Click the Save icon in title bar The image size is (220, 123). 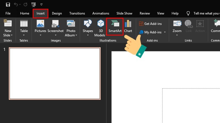pos(8,5)
